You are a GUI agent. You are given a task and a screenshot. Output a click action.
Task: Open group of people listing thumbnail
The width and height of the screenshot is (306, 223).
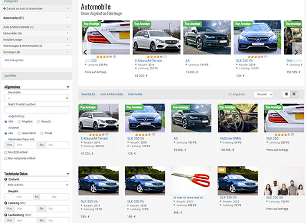click(x=284, y=181)
